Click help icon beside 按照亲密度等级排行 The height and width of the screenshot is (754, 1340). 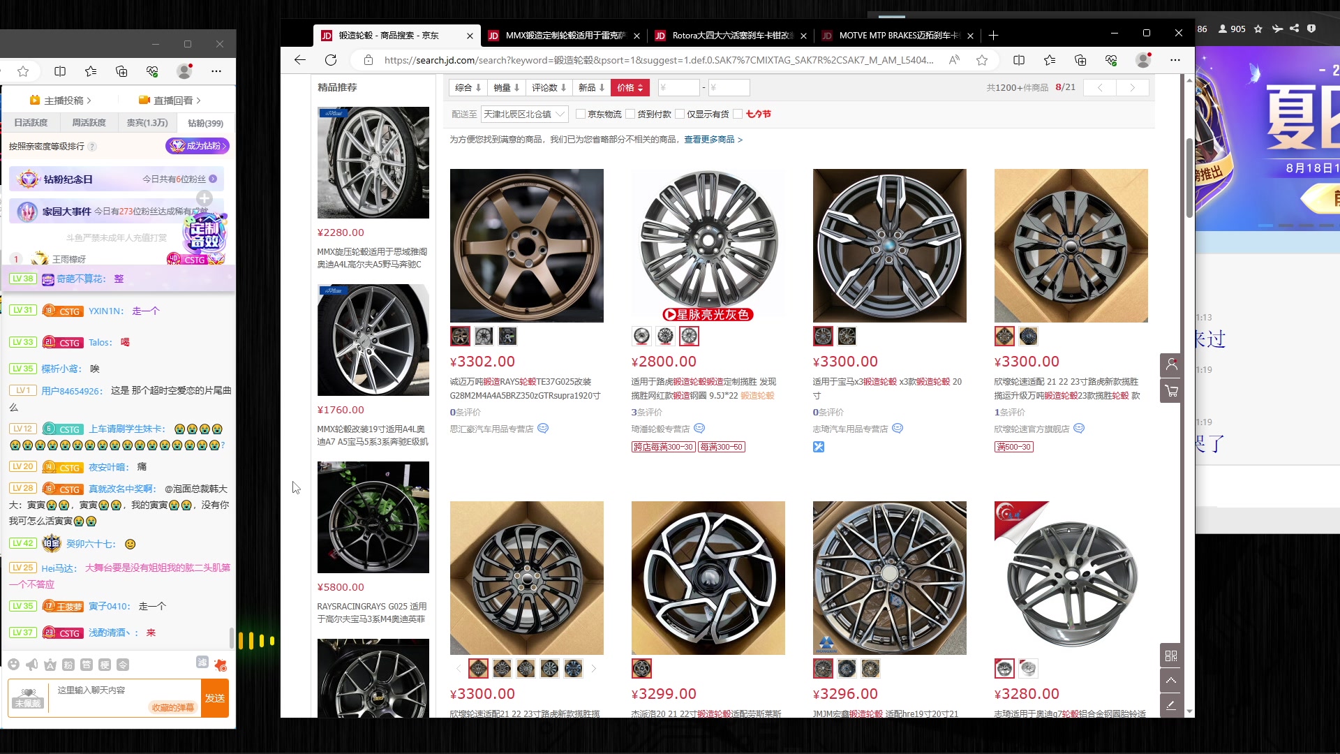coord(92,147)
